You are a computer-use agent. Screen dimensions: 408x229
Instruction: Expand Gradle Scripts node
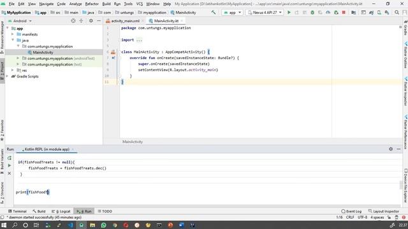coord(7,76)
